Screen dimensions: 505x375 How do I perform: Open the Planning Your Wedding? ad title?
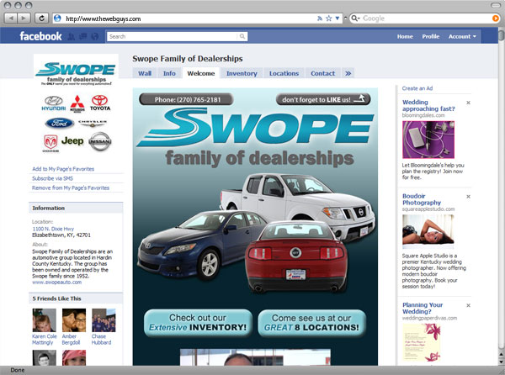coord(423,308)
